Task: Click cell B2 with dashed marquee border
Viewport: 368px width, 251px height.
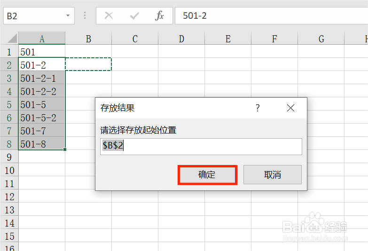Action: click(x=88, y=64)
